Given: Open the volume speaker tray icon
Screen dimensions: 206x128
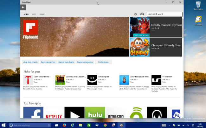Looking at the screenshot, I should (x=188, y=125).
